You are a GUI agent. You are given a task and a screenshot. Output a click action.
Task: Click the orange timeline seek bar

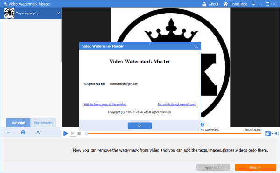tap(174, 133)
